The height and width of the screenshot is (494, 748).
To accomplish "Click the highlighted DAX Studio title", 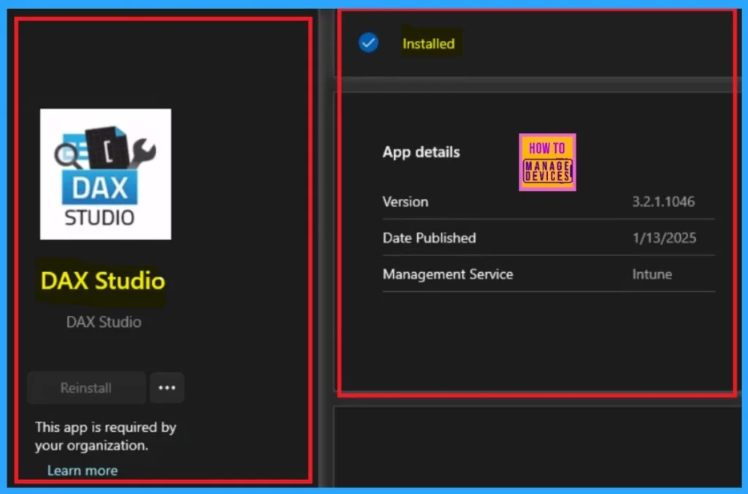I will pos(102,281).
